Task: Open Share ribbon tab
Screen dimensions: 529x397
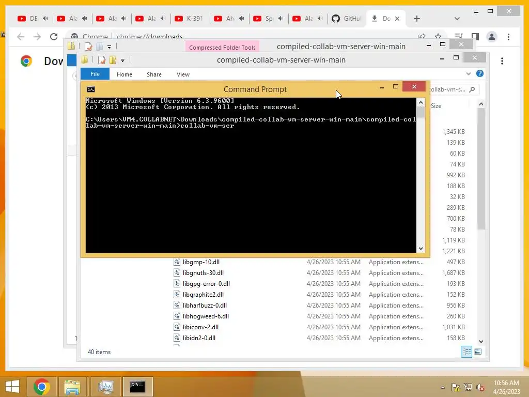Action: click(154, 74)
